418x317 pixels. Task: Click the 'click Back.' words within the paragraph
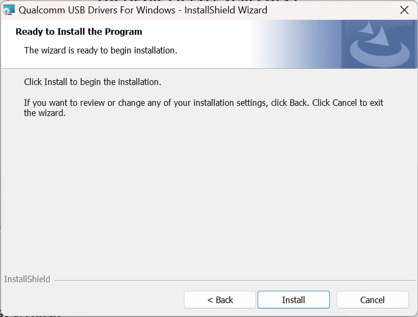pos(290,103)
